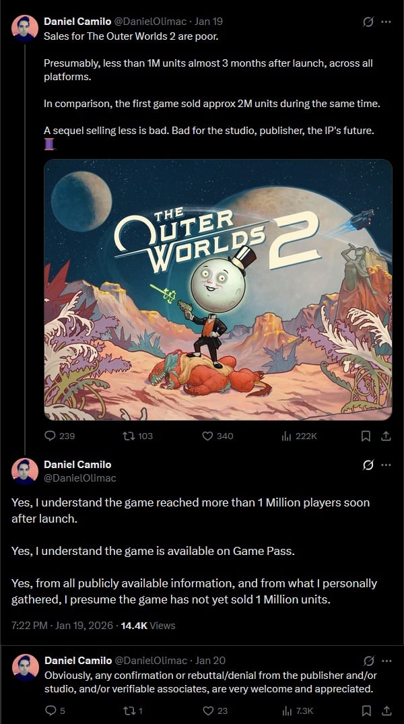Like the tweet with 340 likes

click(x=218, y=436)
